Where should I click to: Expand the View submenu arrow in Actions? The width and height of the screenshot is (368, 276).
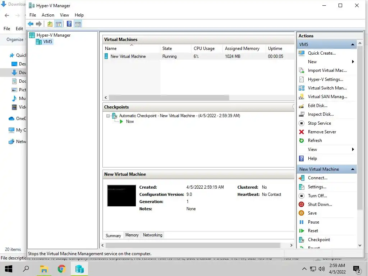click(353, 149)
